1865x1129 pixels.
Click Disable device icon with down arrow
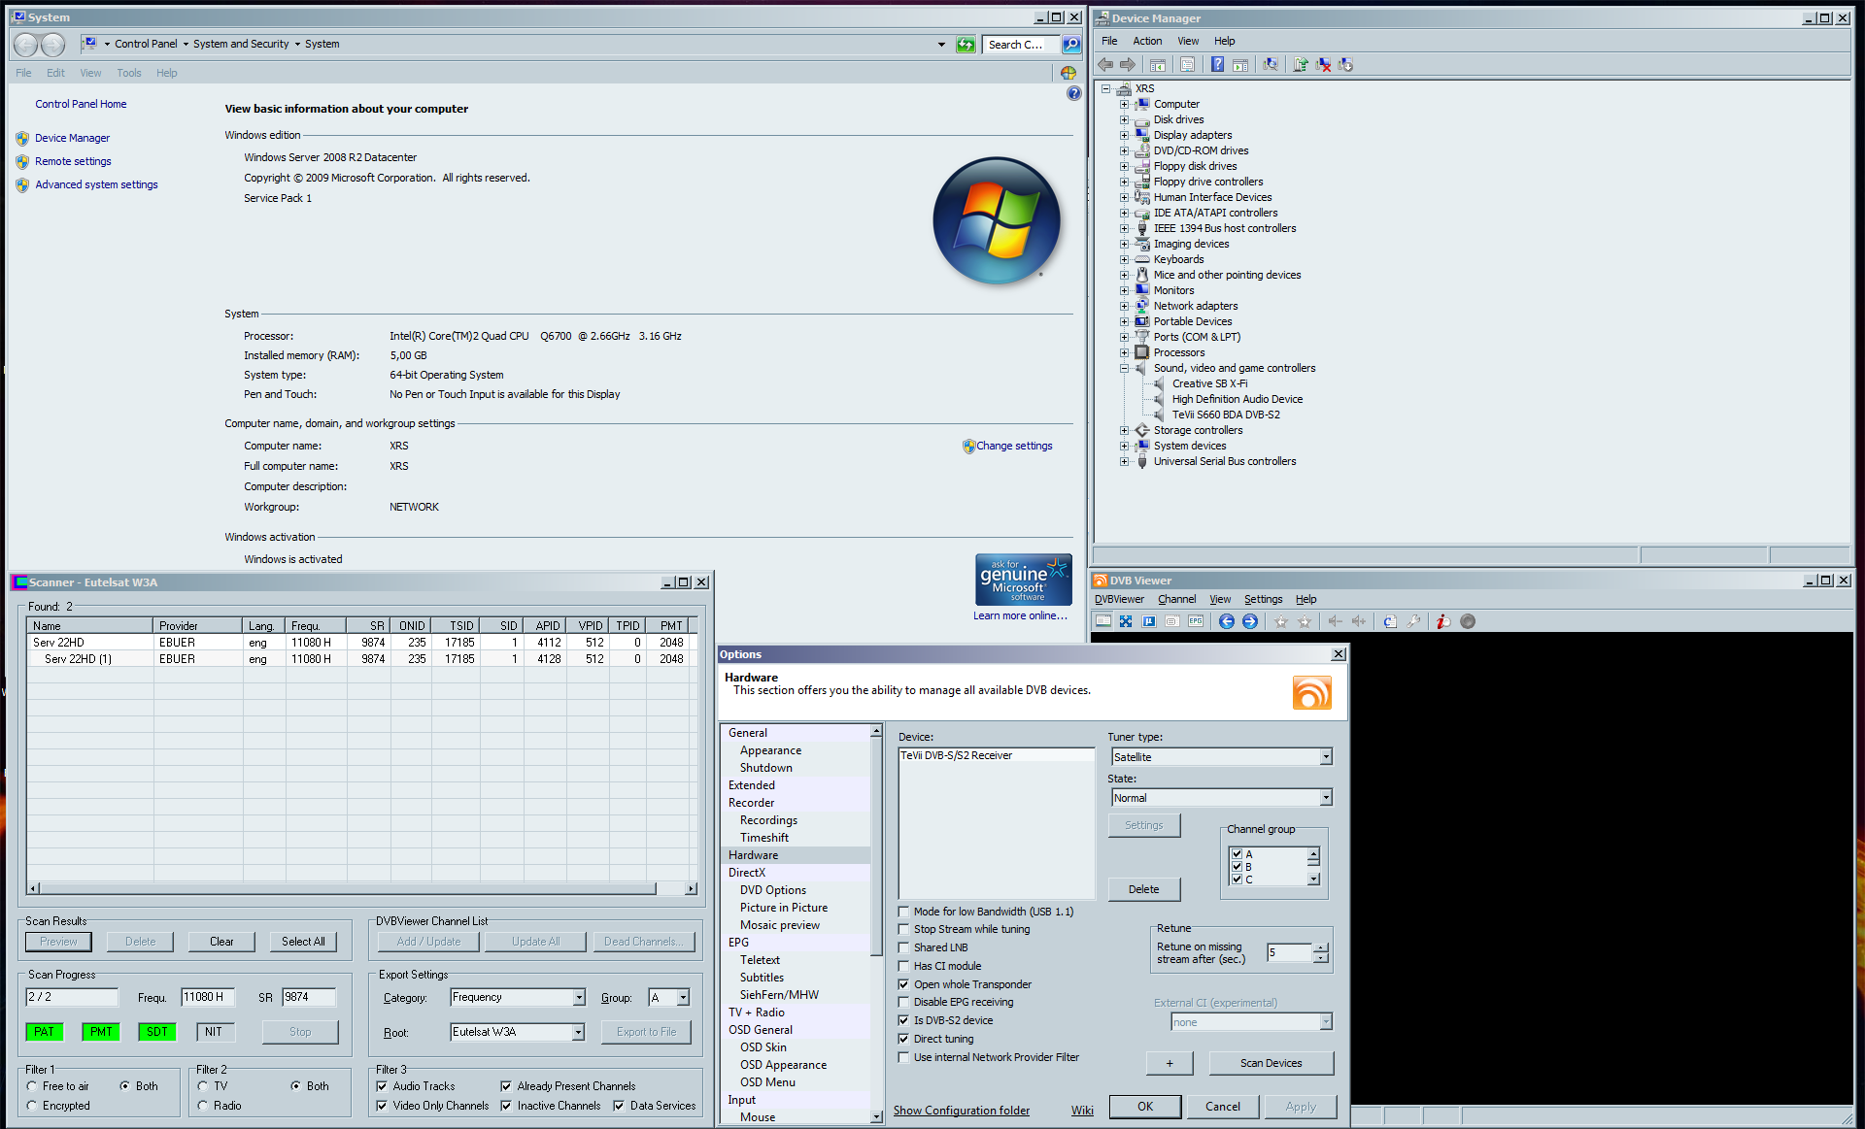pos(1345,64)
